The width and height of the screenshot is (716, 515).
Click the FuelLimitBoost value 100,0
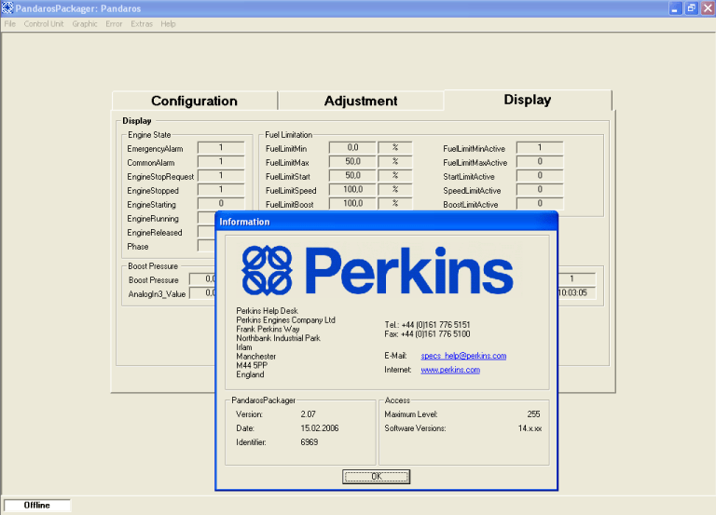[x=352, y=203]
